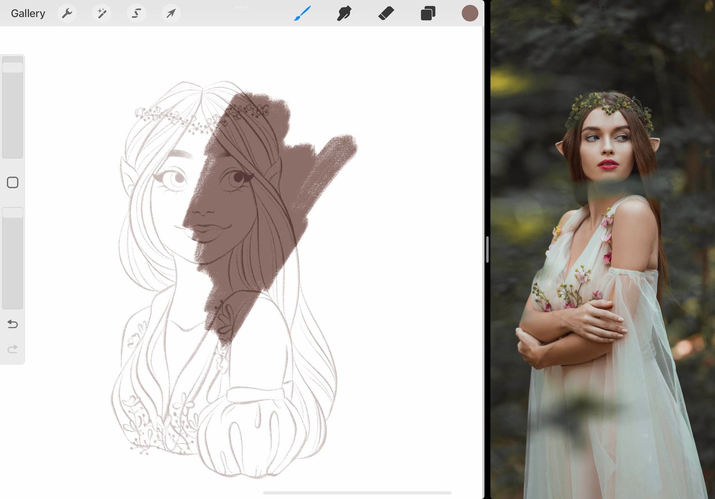Open the Layers panel
The width and height of the screenshot is (715, 499).
[x=428, y=13]
